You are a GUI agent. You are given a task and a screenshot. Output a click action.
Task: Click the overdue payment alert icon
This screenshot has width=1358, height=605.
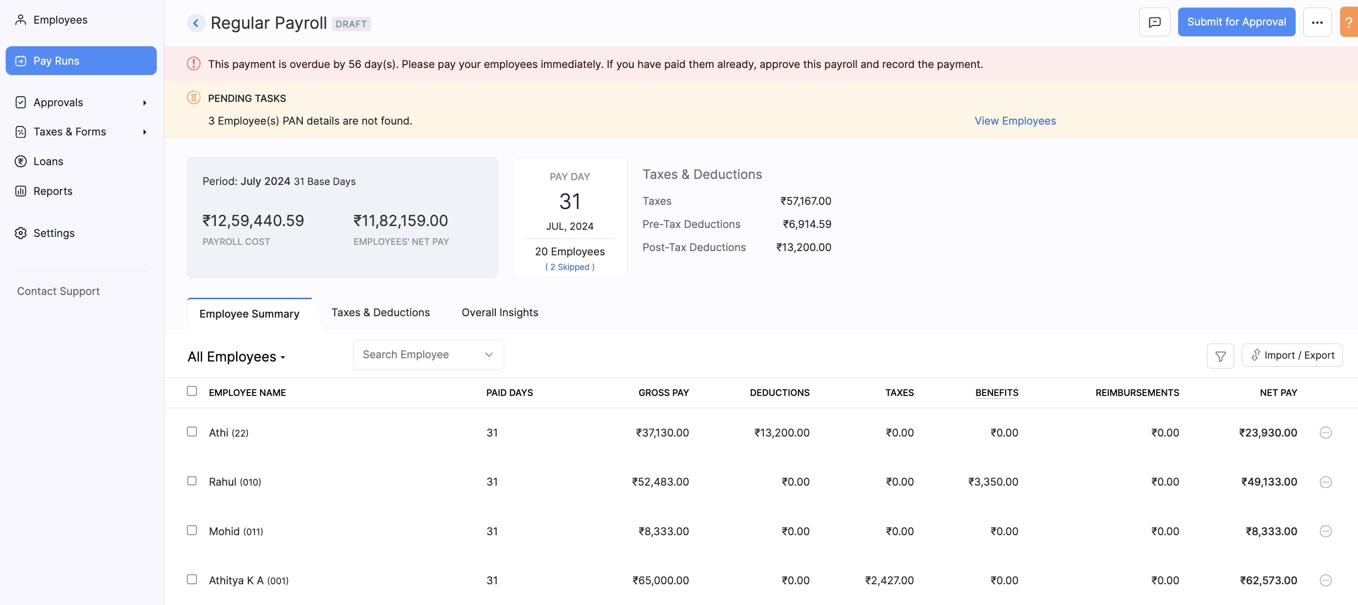(x=193, y=63)
